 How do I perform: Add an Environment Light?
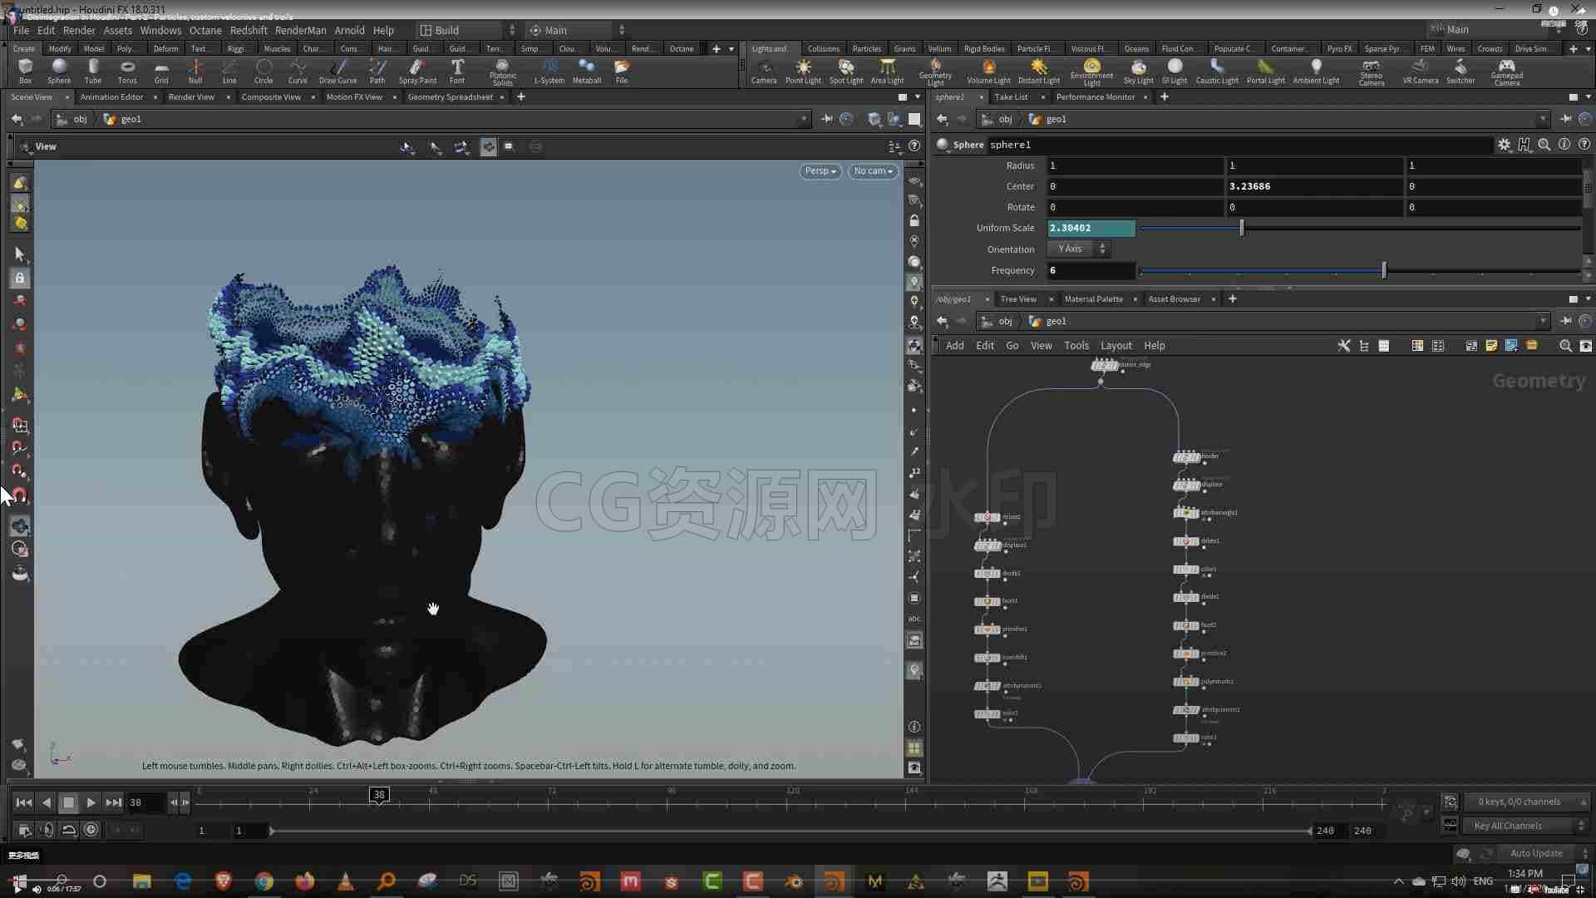tap(1091, 72)
